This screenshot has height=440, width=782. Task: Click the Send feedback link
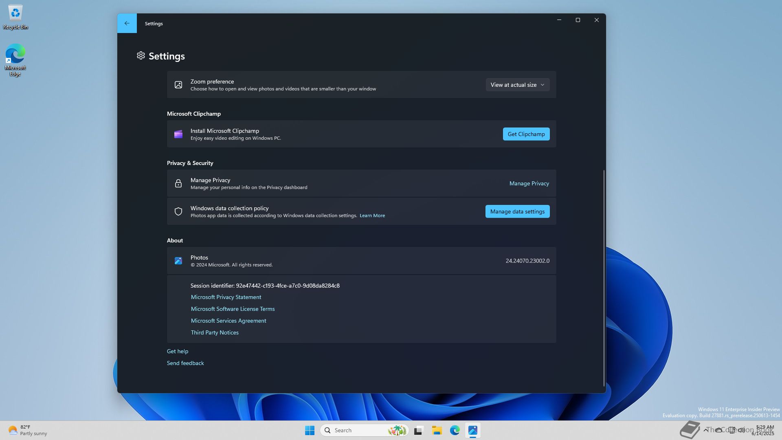[x=185, y=363]
